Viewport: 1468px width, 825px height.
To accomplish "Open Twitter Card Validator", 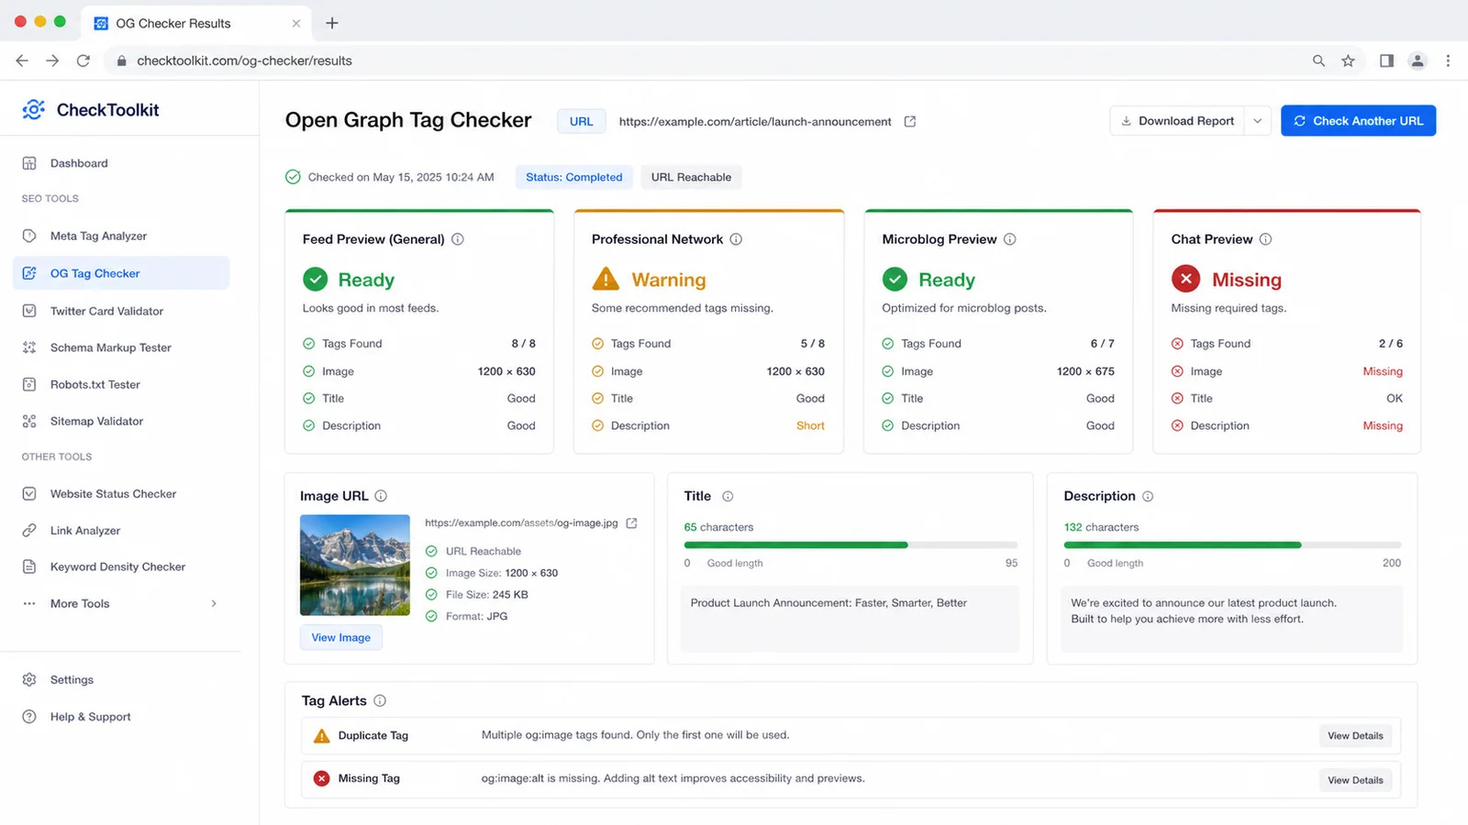I will point(106,311).
